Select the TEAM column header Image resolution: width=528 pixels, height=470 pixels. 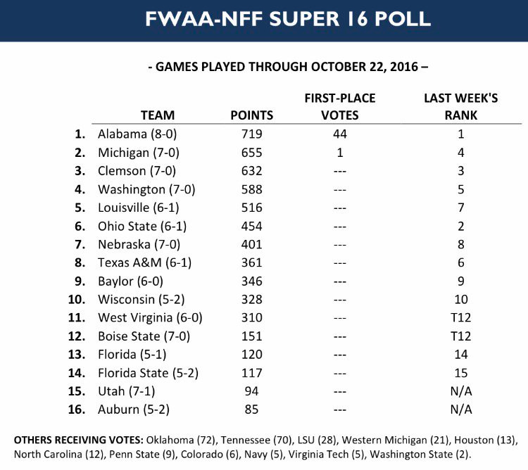point(158,115)
